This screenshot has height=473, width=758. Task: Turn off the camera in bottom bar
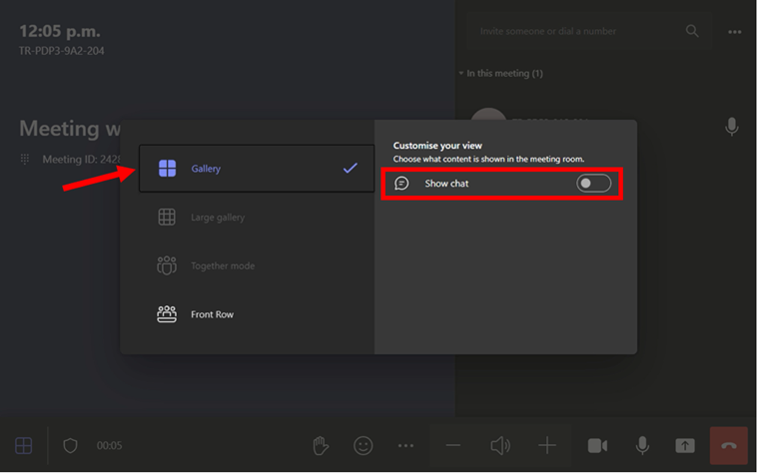pos(597,445)
